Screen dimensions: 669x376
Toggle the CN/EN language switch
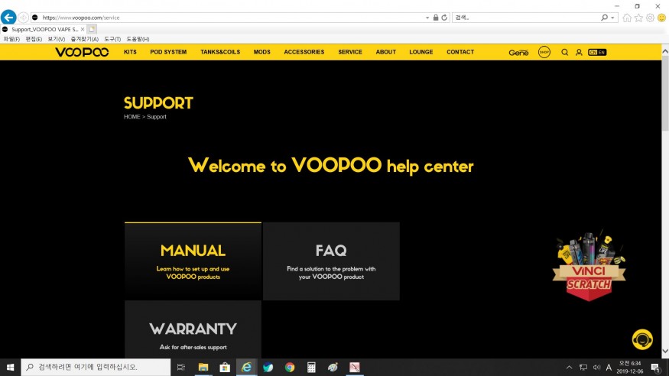click(597, 53)
